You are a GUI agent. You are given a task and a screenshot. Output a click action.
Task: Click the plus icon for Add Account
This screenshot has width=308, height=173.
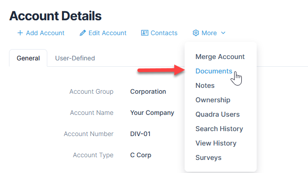[x=20, y=33]
